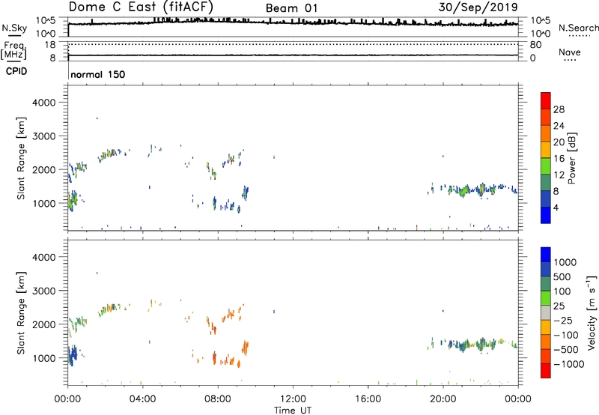Click the "-1000" tick on velocity colorbar
599x415 pixels.
point(568,364)
